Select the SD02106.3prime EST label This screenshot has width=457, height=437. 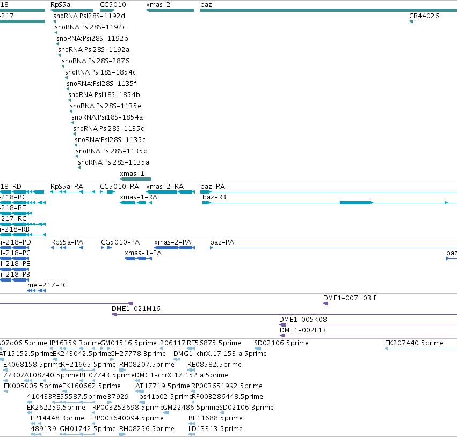tap(246, 408)
